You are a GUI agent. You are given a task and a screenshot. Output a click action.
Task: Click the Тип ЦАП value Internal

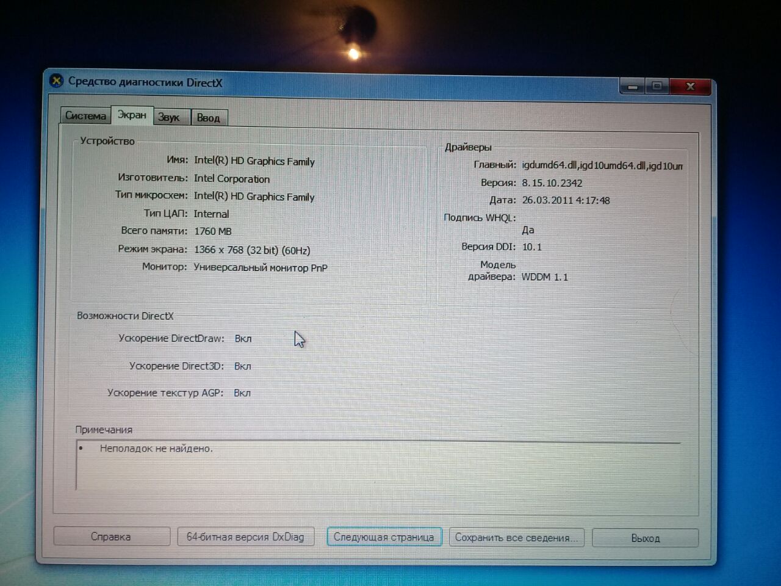pos(211,214)
